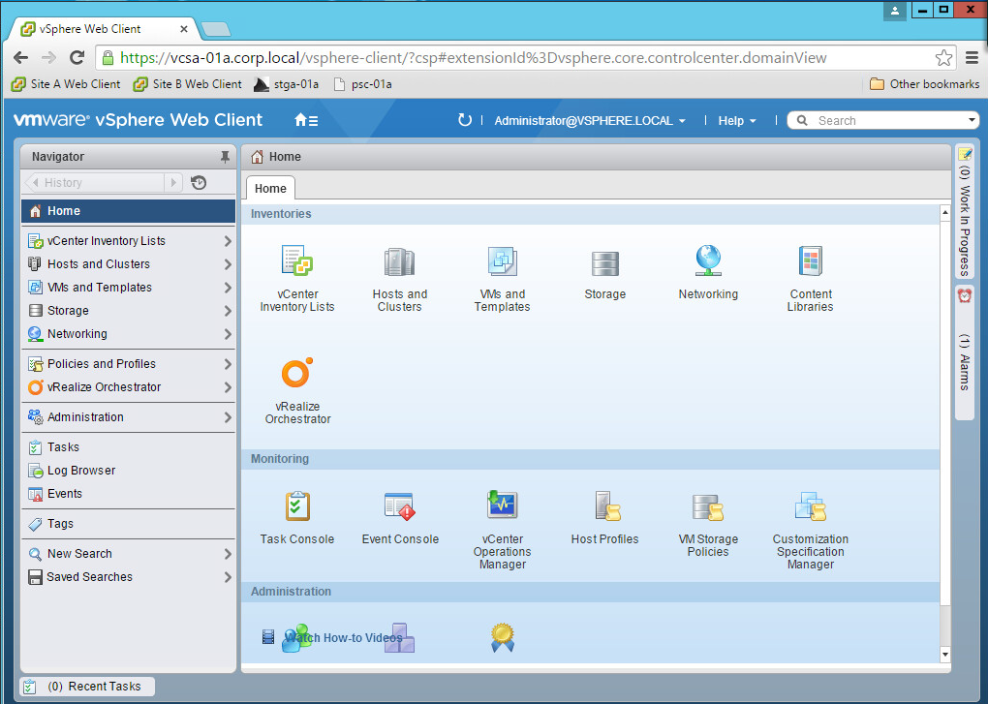988x704 pixels.
Task: Refresh the vSphere Web Client view
Action: (464, 120)
